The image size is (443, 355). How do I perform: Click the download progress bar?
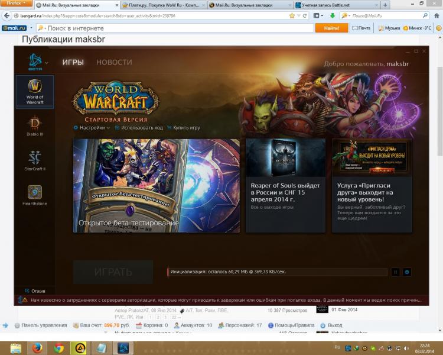click(277, 272)
